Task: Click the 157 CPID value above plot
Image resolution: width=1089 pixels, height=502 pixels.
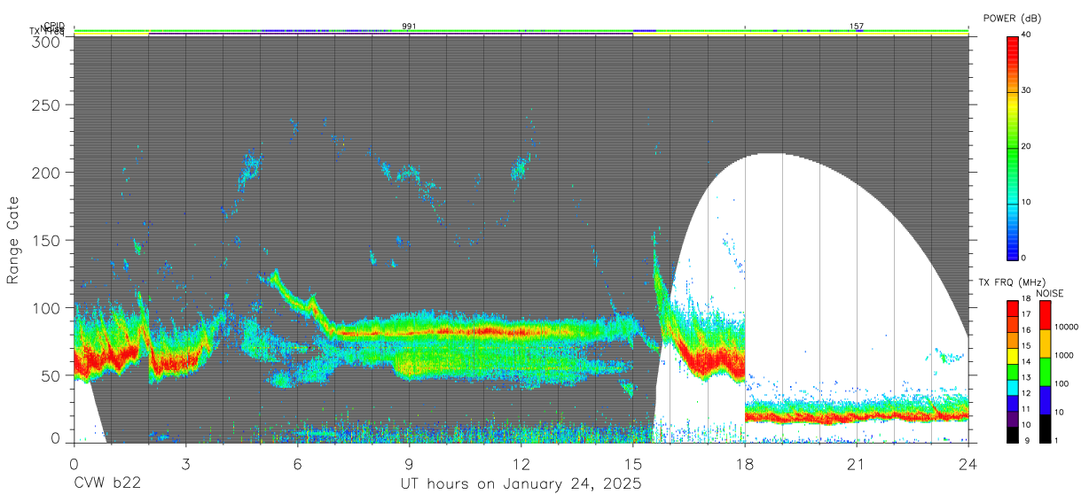Action: (857, 27)
